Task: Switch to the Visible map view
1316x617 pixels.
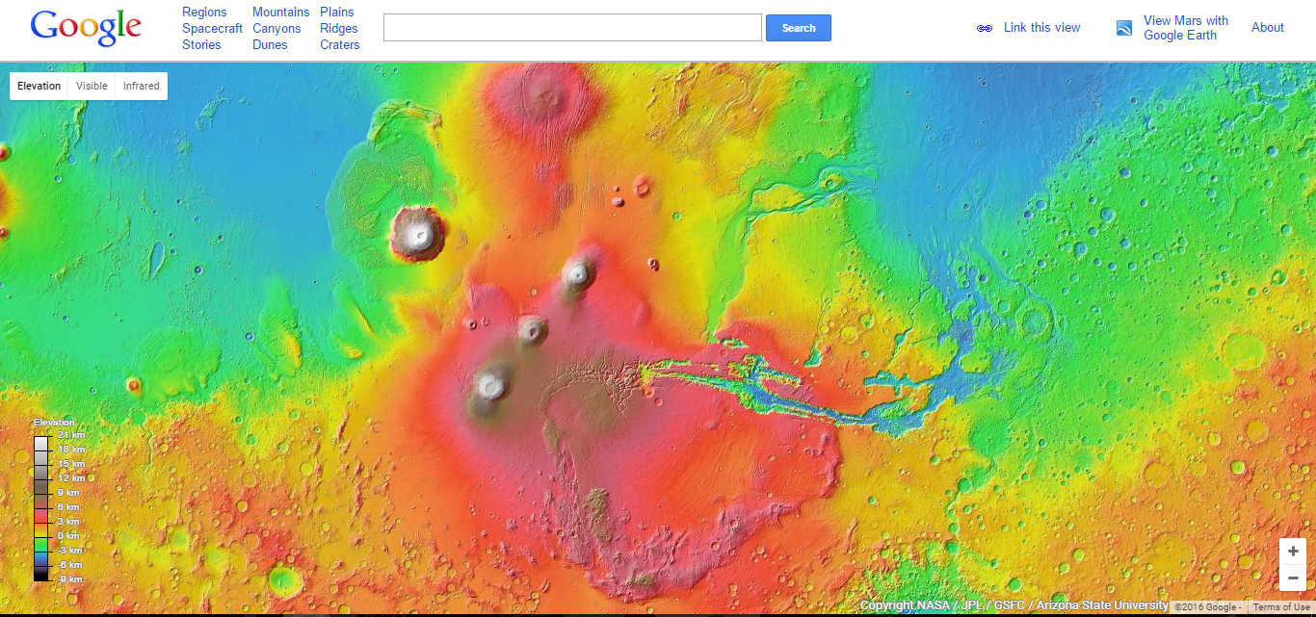Action: [92, 86]
